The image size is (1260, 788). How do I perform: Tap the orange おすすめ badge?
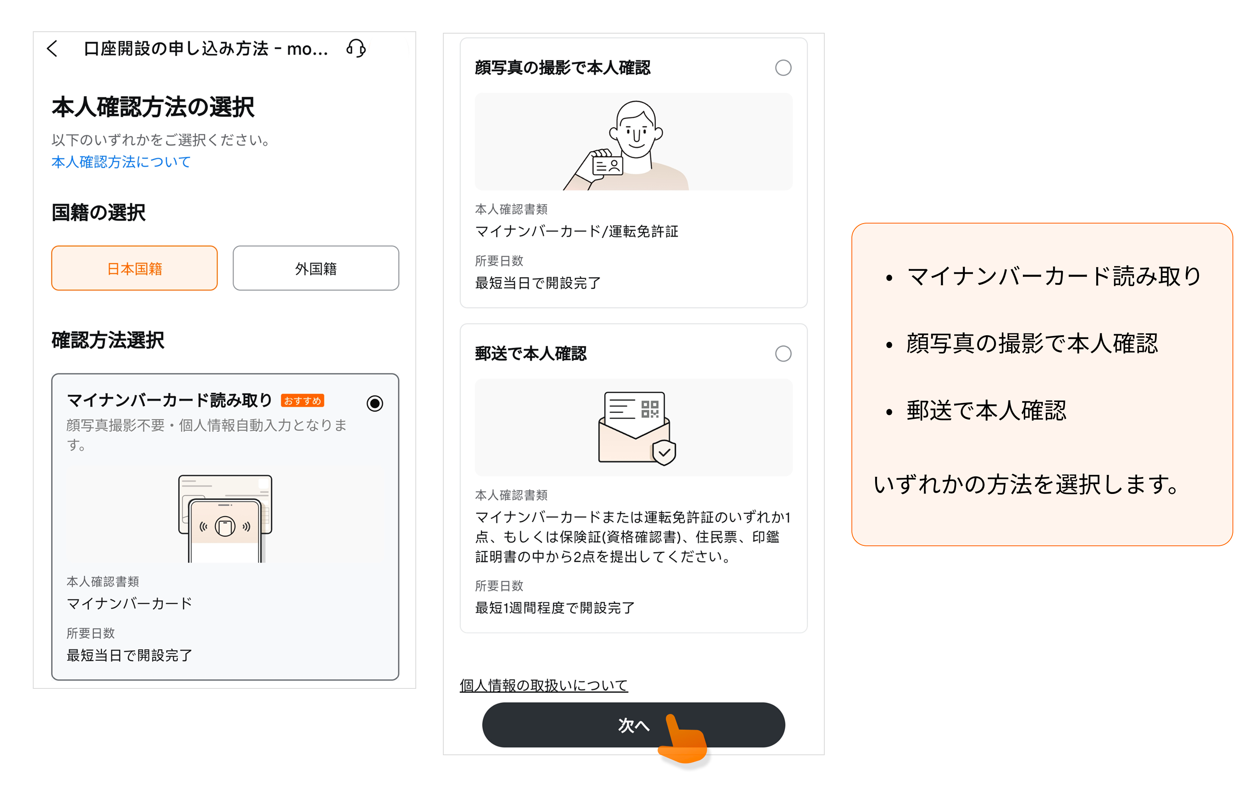point(303,400)
